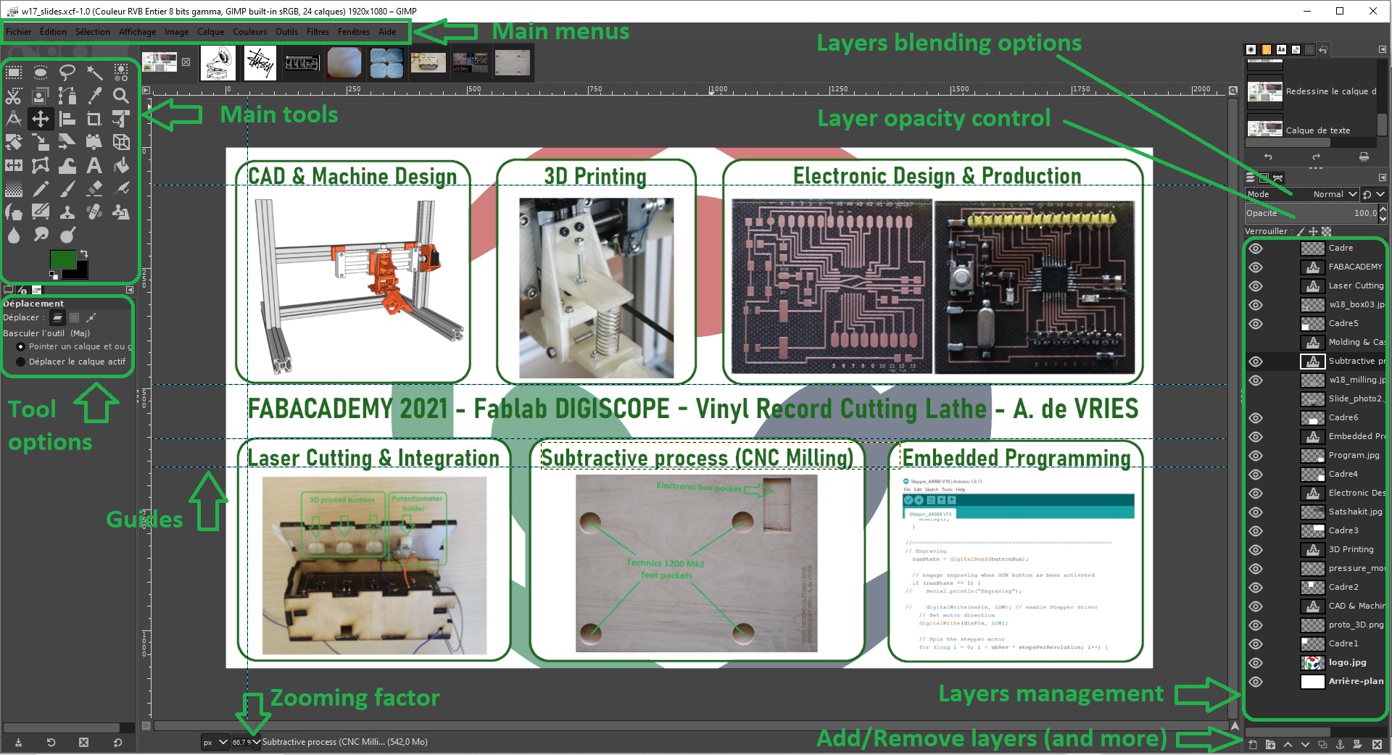Open the Sélection menu

pos(93,32)
